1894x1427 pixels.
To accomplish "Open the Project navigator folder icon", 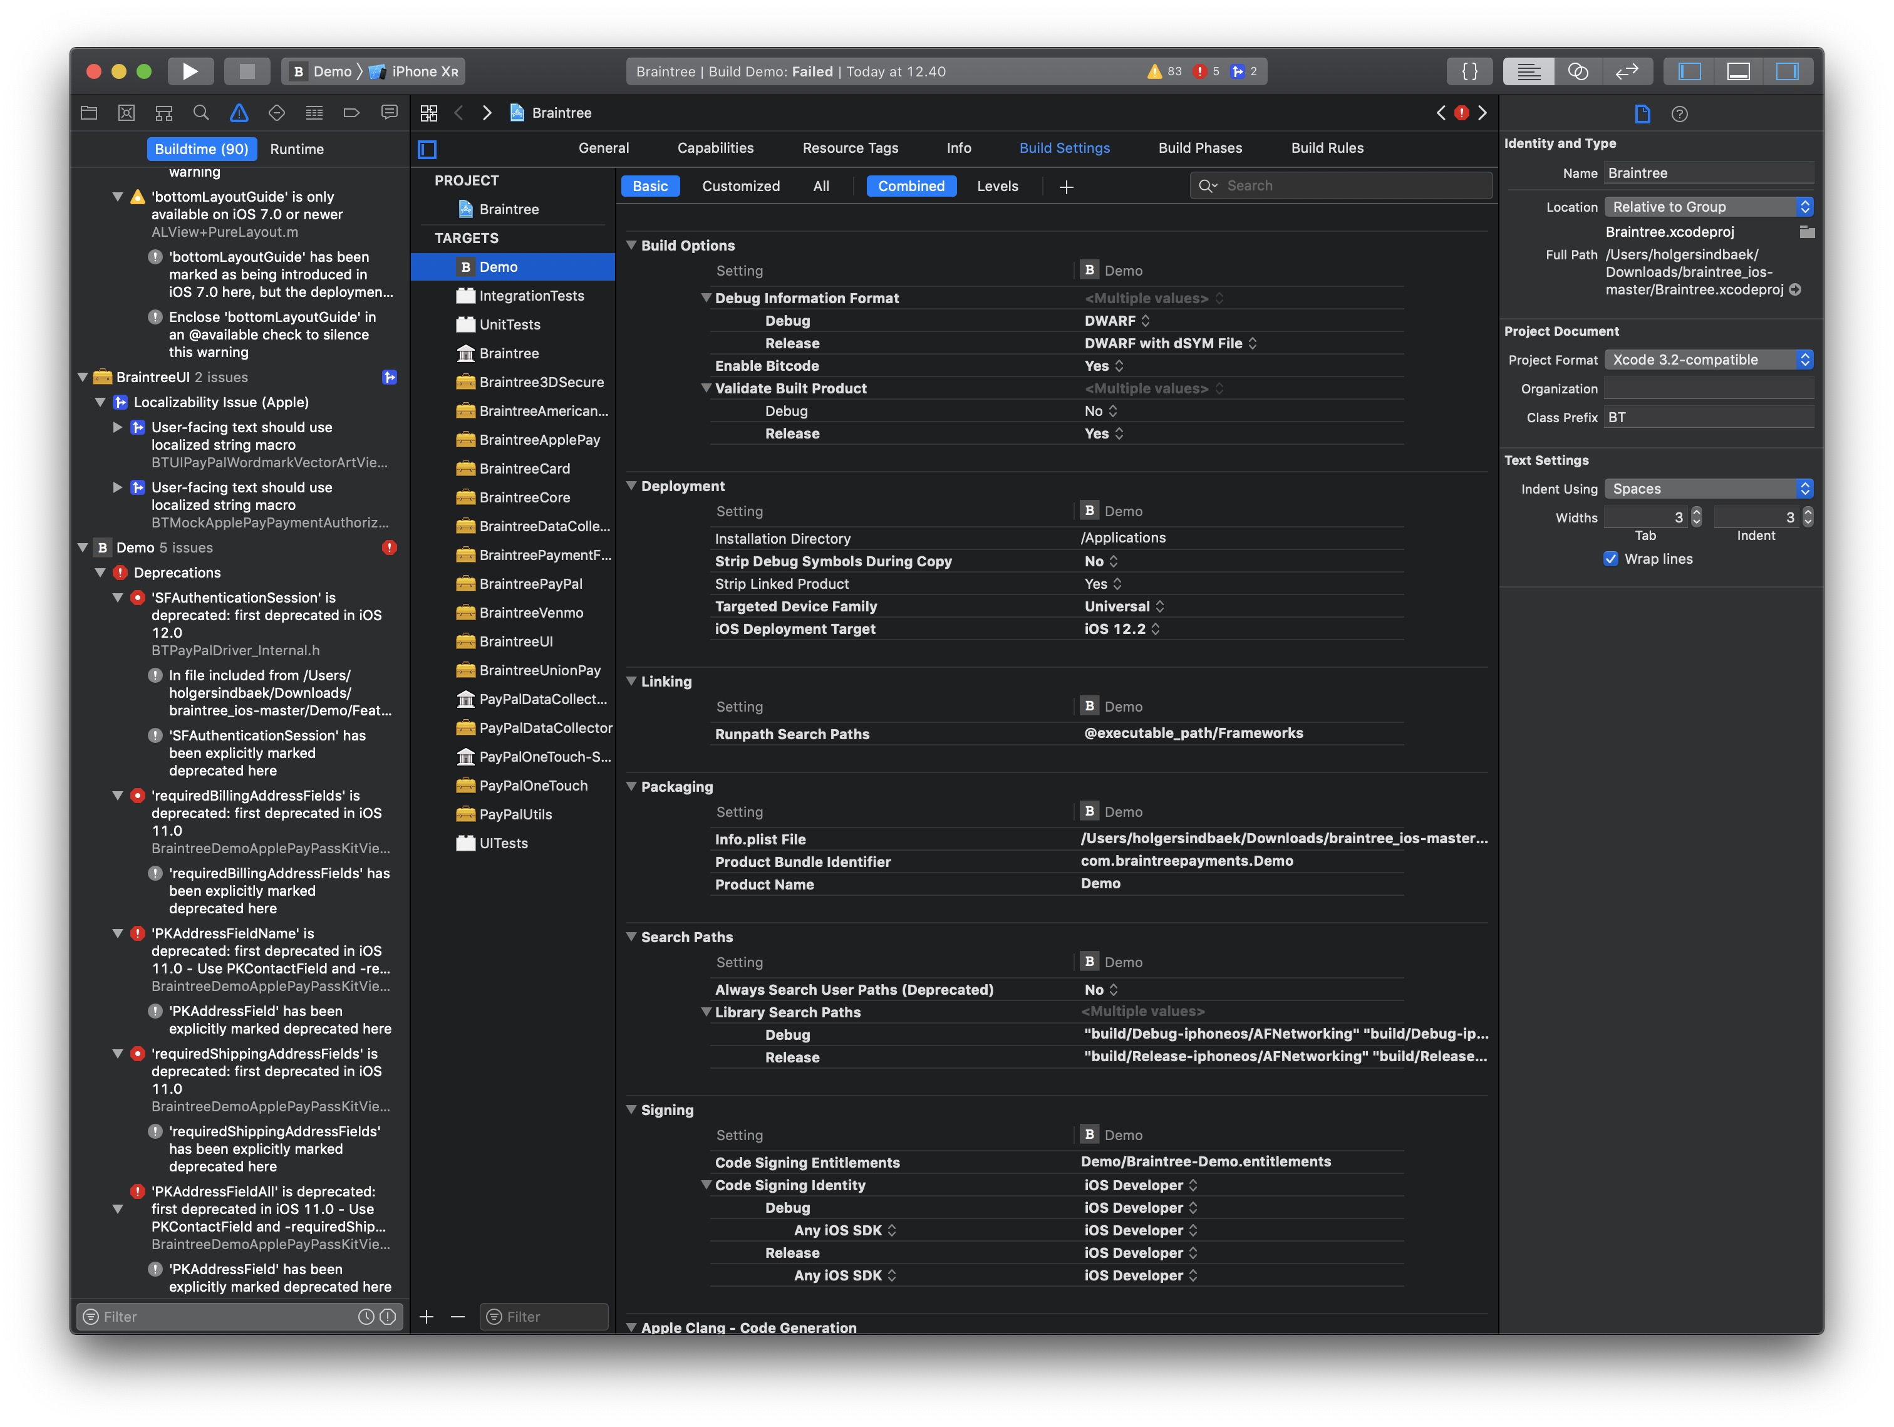I will 89,113.
